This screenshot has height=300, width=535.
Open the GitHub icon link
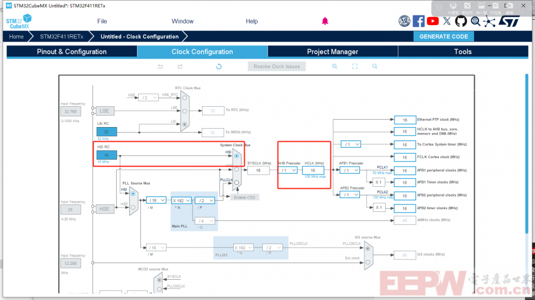pyautogui.click(x=461, y=21)
